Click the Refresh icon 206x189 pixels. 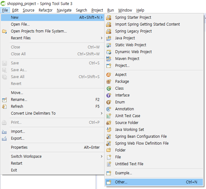pos(4,107)
